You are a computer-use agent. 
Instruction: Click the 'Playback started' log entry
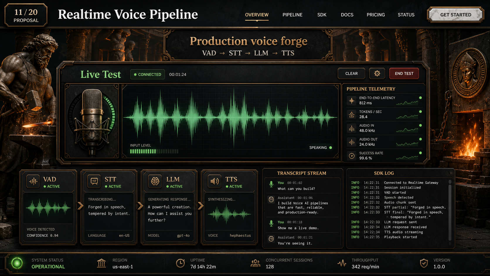point(384,237)
